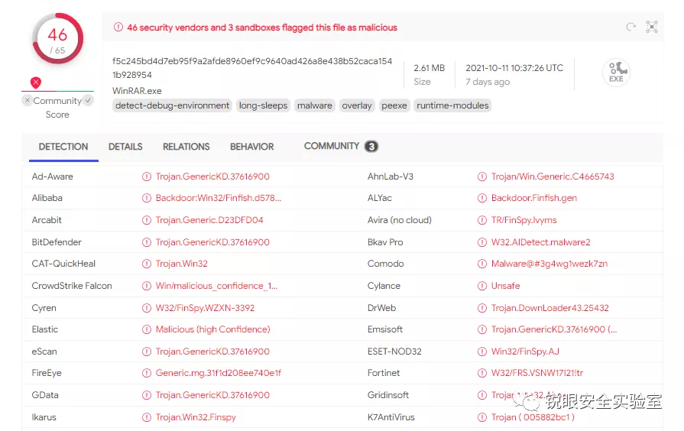Click the 2021-10-11 10:37:26 UTC timestamp

tap(514, 68)
